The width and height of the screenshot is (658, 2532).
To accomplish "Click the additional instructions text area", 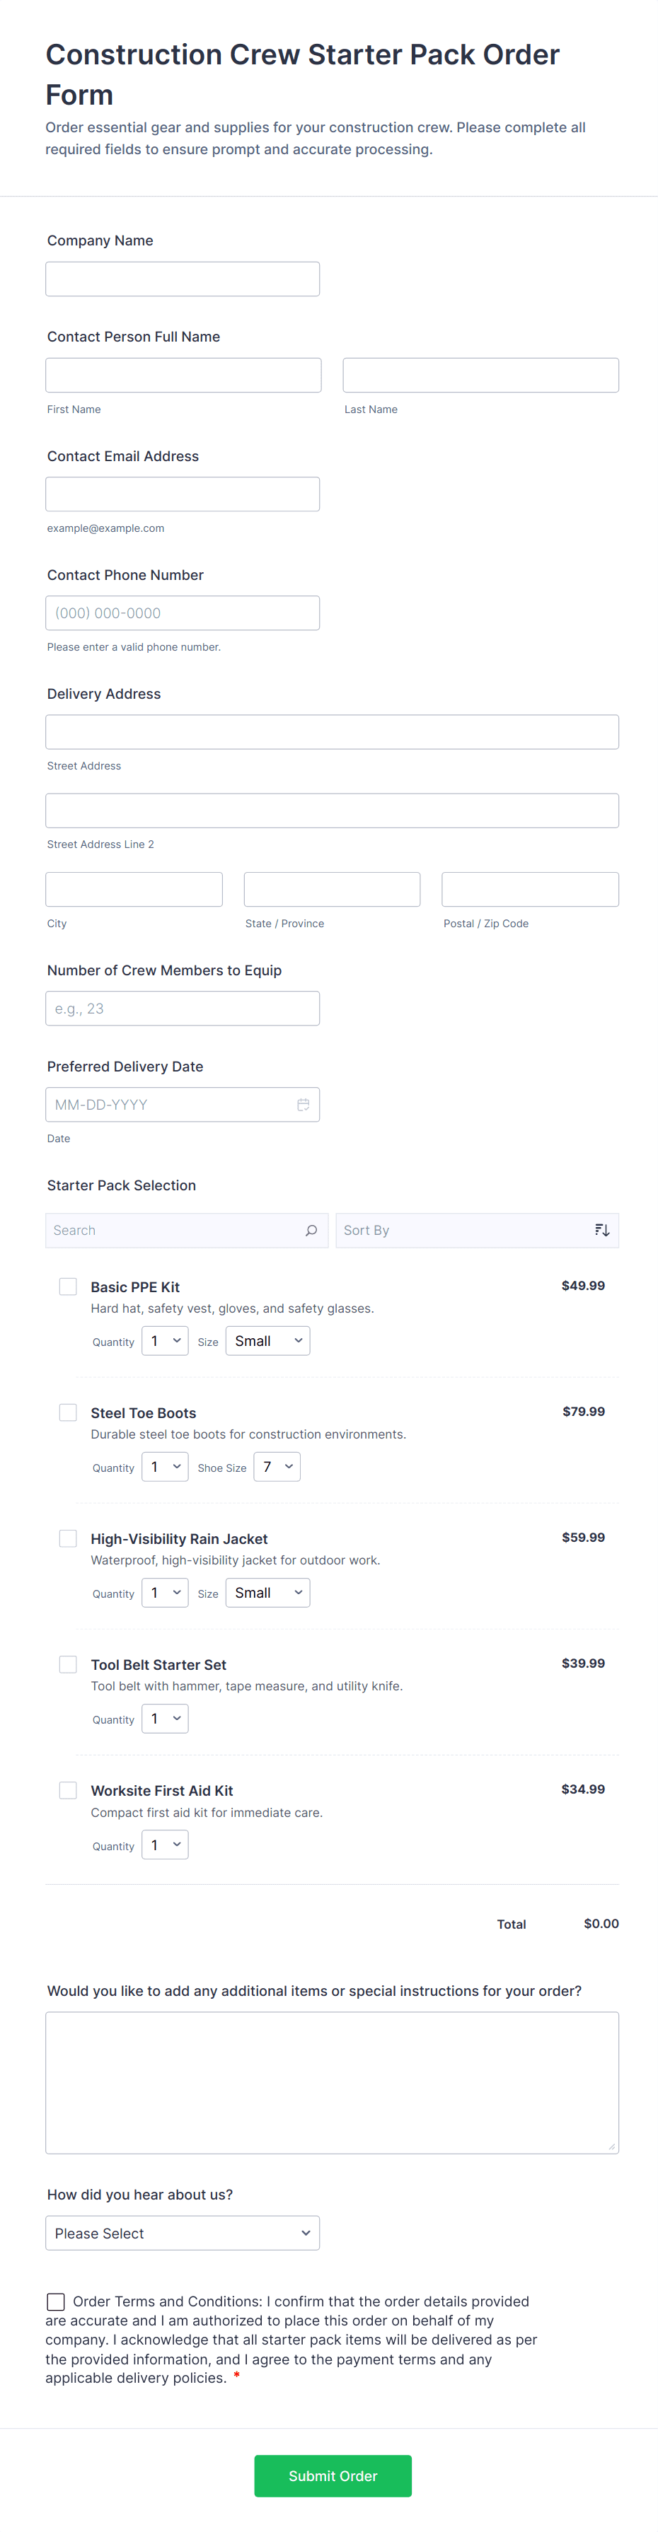I will [x=331, y=2083].
